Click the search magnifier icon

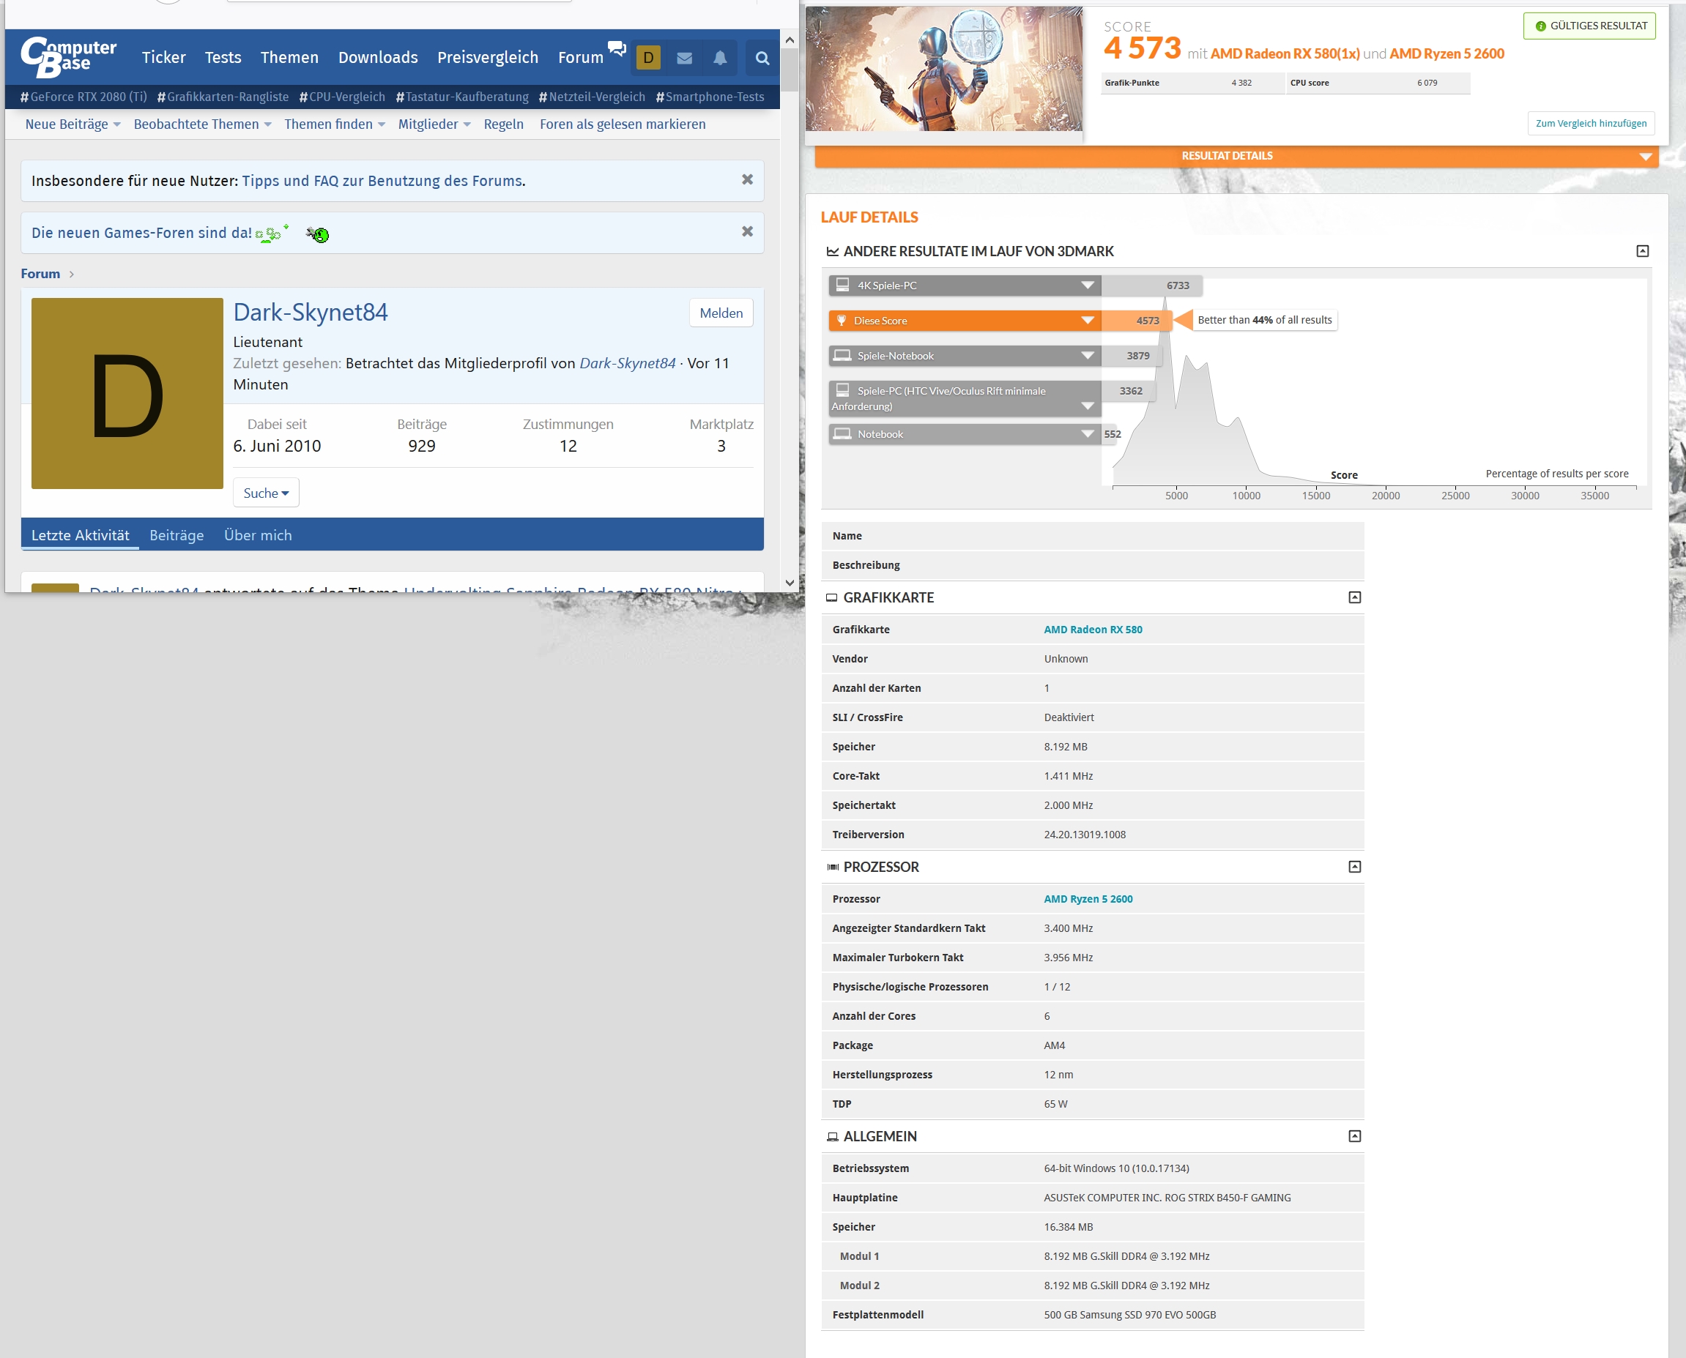click(762, 58)
